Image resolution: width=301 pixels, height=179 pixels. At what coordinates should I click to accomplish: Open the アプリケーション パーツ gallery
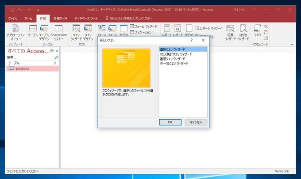15,32
